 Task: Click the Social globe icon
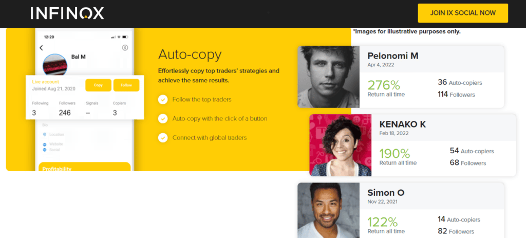45,150
